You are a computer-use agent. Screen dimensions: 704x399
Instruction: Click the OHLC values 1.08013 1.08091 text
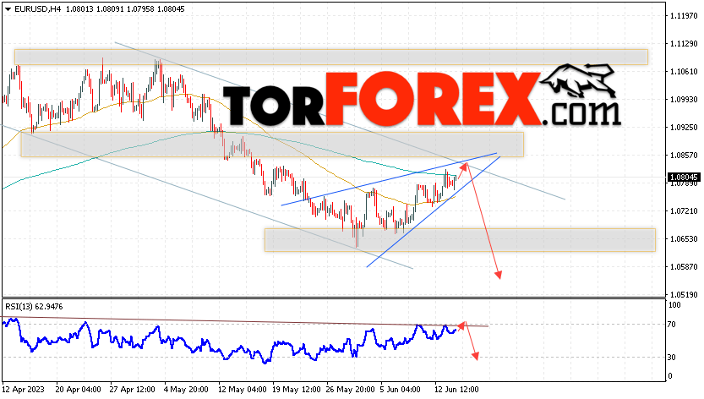96,9
